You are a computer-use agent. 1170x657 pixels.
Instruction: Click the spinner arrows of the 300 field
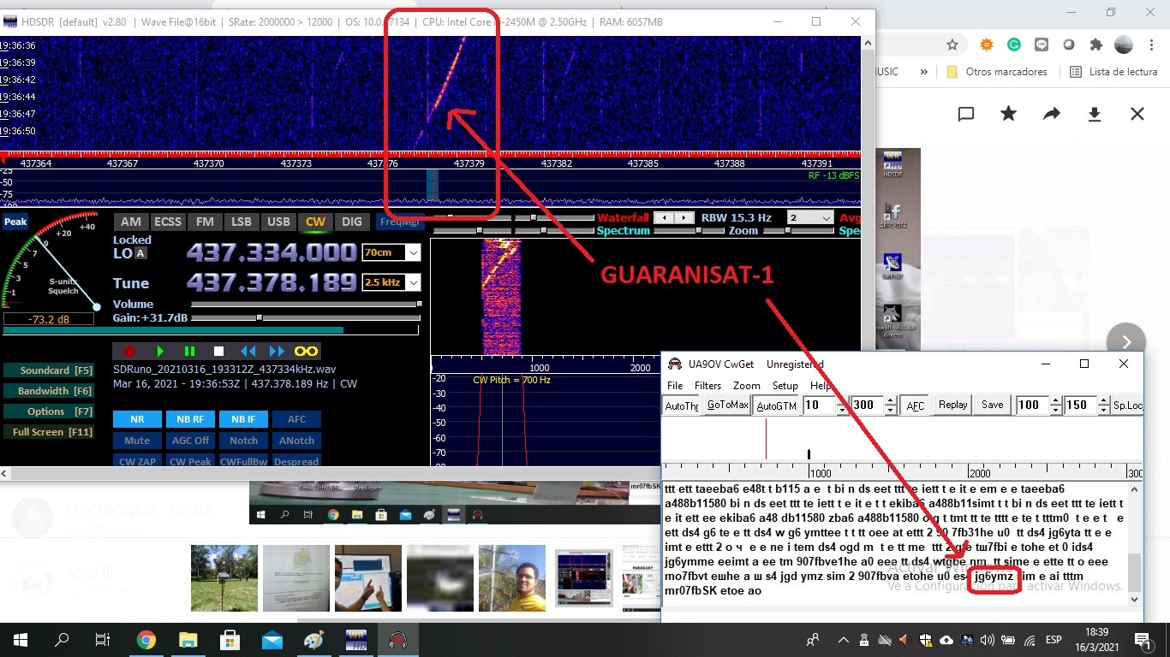891,405
